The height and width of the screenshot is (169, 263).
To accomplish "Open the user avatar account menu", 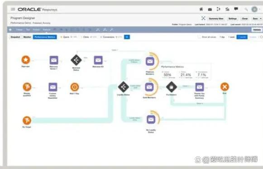I will 254,9.
